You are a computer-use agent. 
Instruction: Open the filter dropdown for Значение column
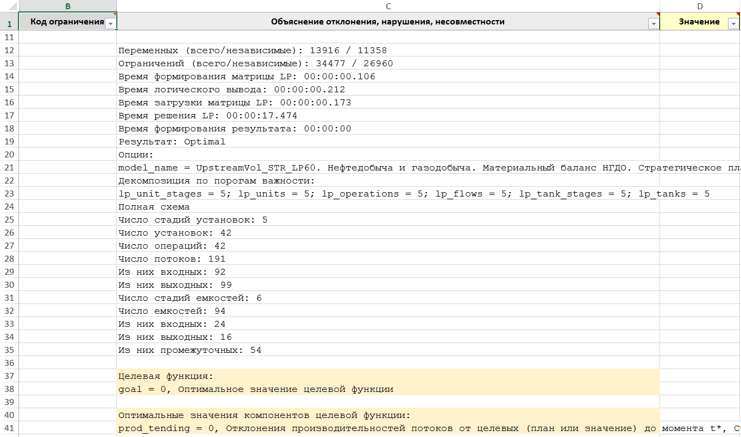pos(733,23)
